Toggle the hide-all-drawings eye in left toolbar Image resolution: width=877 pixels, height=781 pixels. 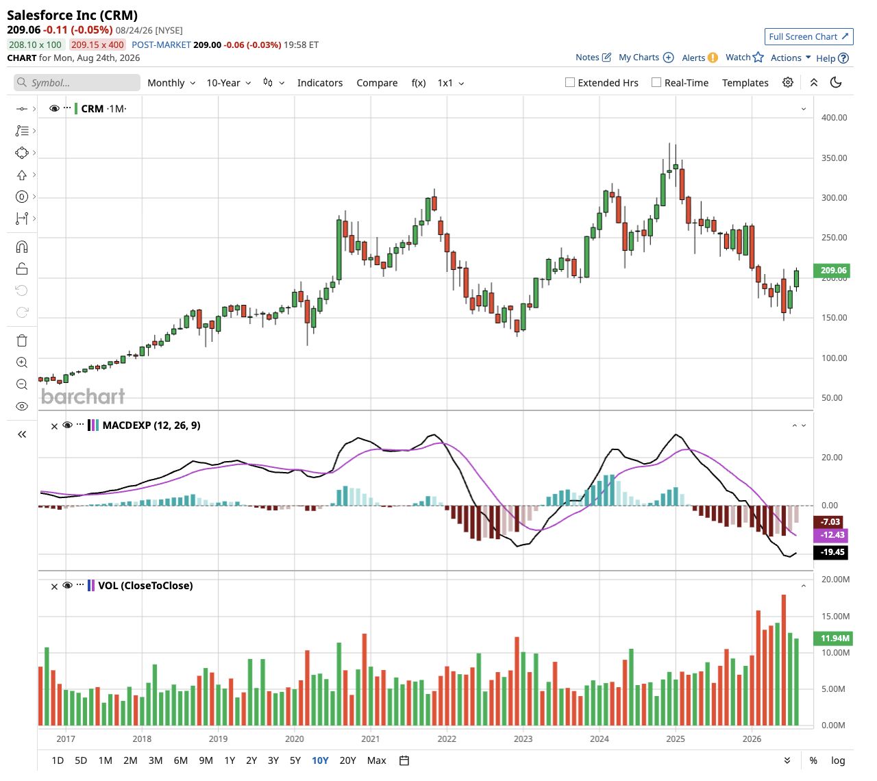coord(22,406)
